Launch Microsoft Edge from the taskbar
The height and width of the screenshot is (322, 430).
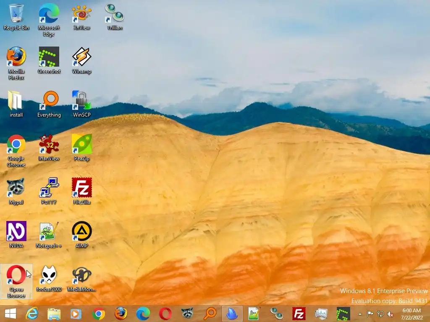coord(143,314)
